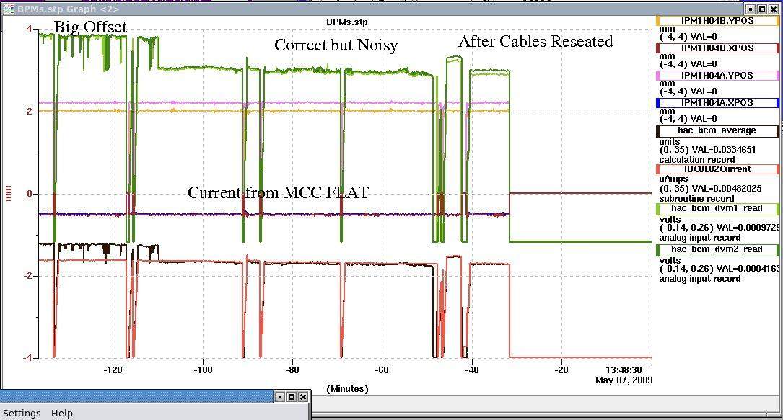783x420 pixels.
Task: Click the y-axis value -4 label
Action: (27, 358)
